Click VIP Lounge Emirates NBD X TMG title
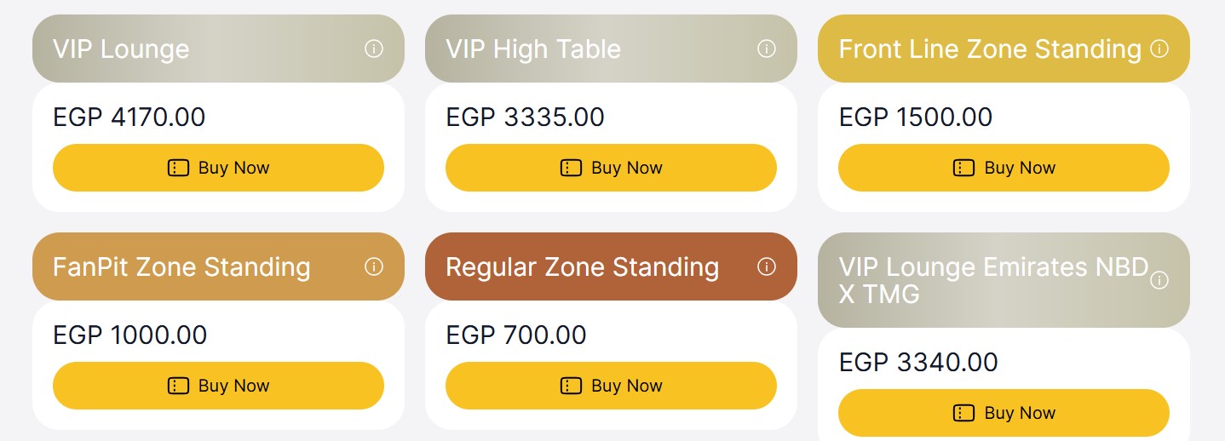Image resolution: width=1225 pixels, height=441 pixels. [x=993, y=280]
